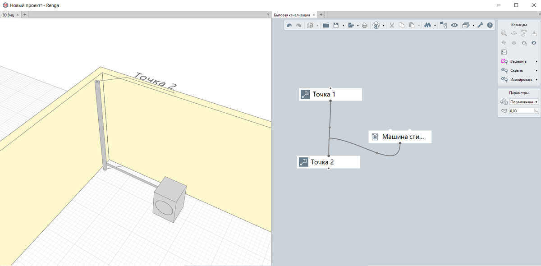Close the 3D Вид tab
541x266 pixels.
click(x=18, y=15)
